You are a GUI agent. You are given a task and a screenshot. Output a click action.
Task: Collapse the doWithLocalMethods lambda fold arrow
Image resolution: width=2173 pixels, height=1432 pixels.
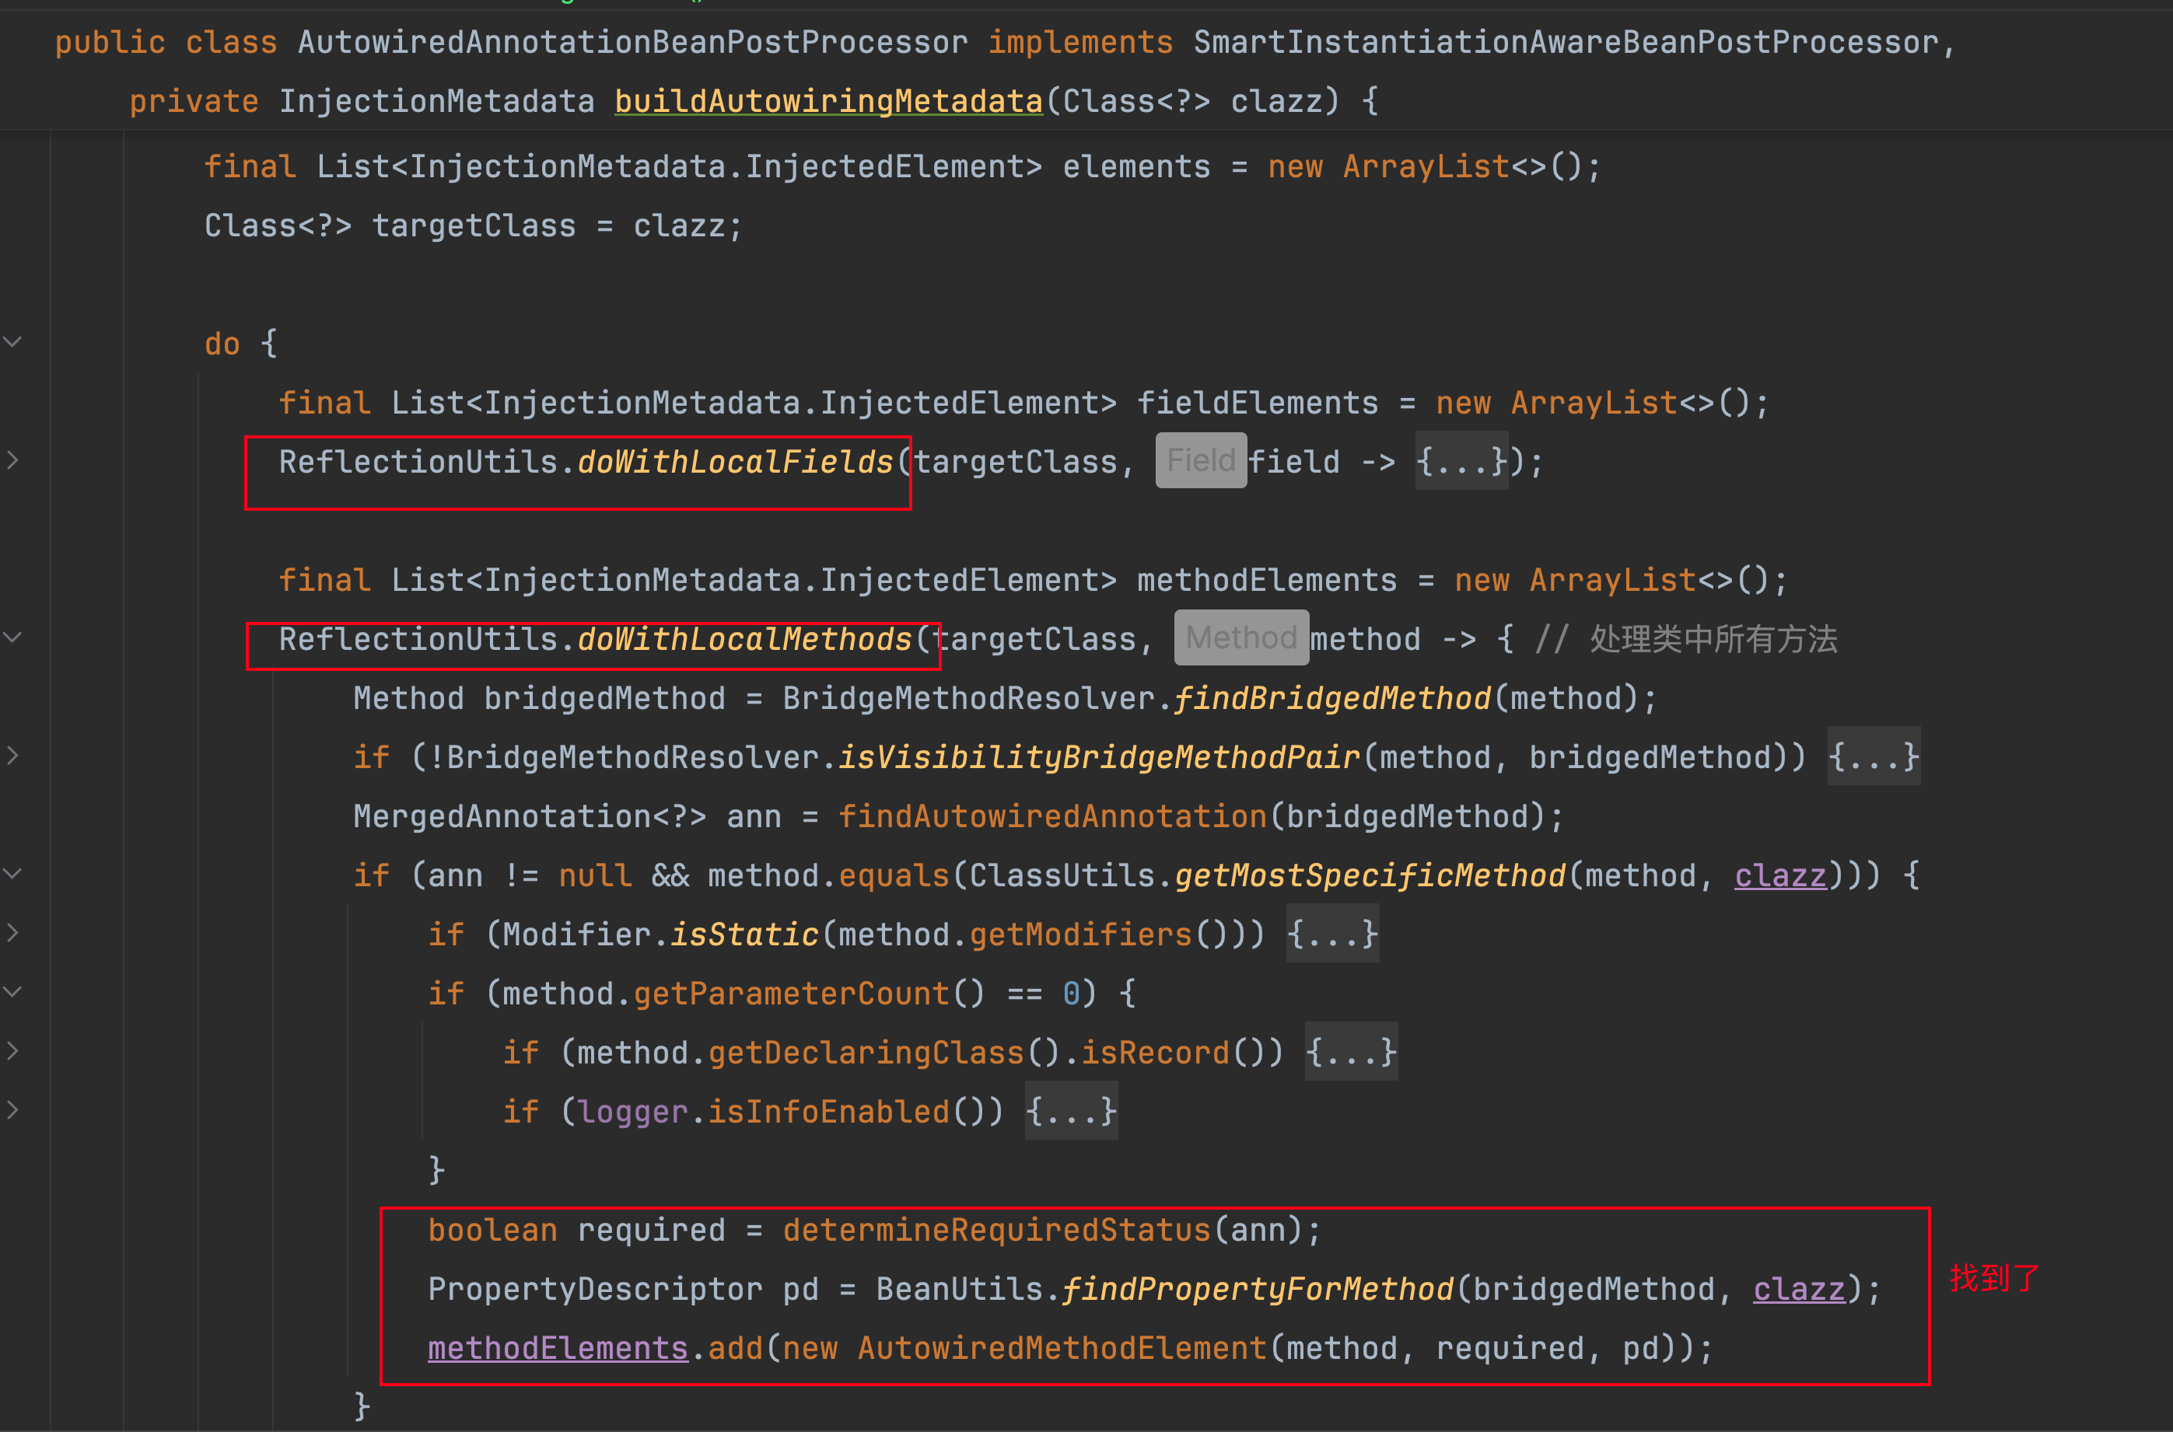click(x=12, y=637)
